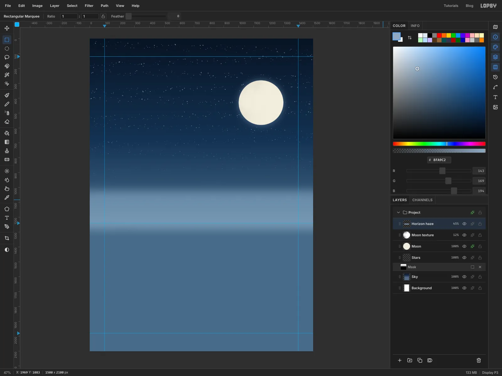Open the Tutorials link

click(451, 6)
